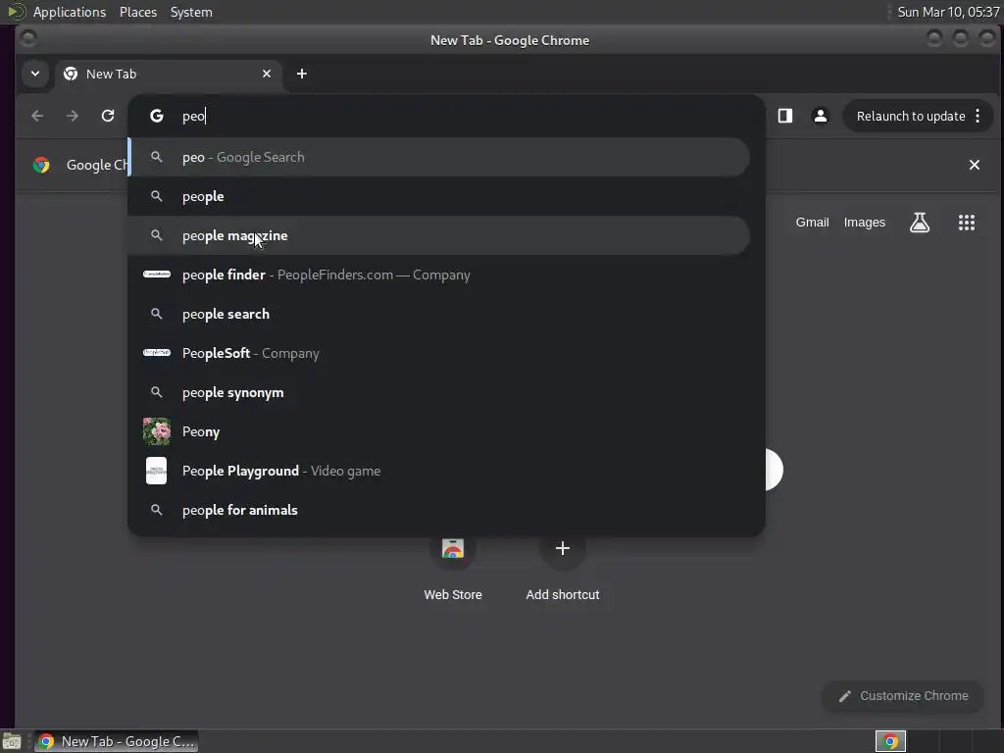
Task: Click the PeopleSoft logo icon
Action: click(x=156, y=352)
